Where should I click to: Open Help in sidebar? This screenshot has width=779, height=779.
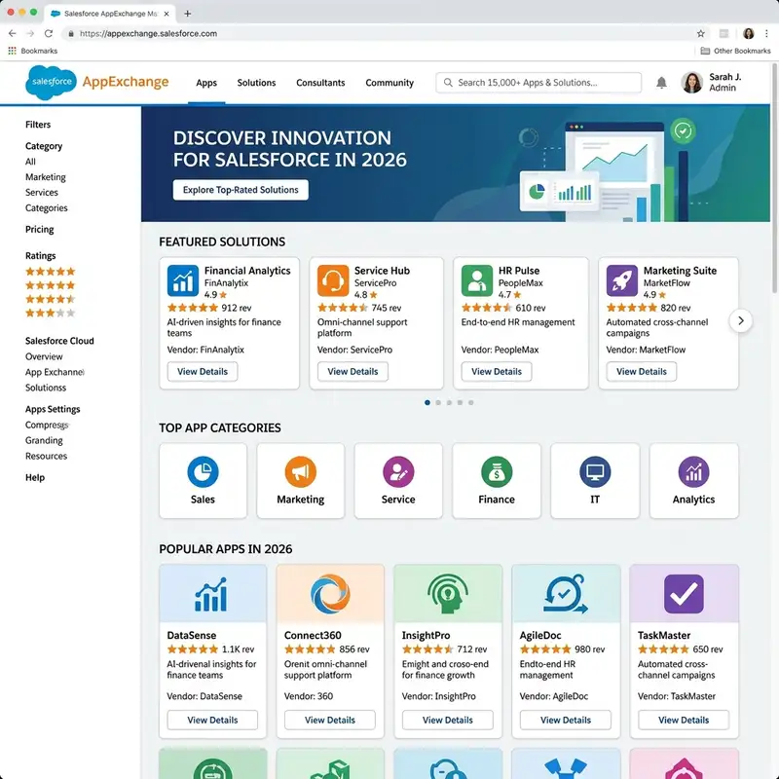[x=35, y=477]
